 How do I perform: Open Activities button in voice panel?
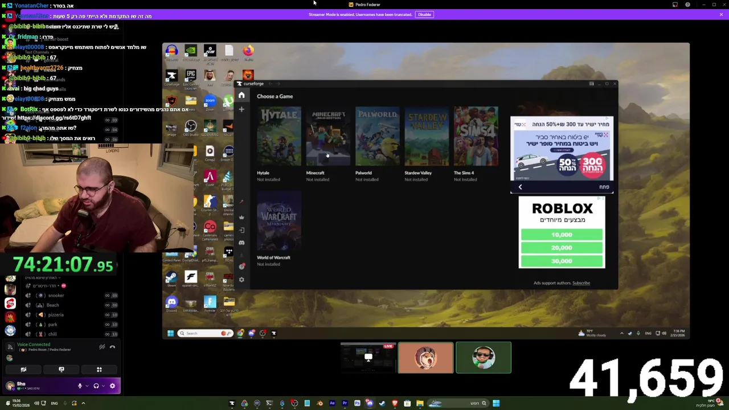pos(99,370)
